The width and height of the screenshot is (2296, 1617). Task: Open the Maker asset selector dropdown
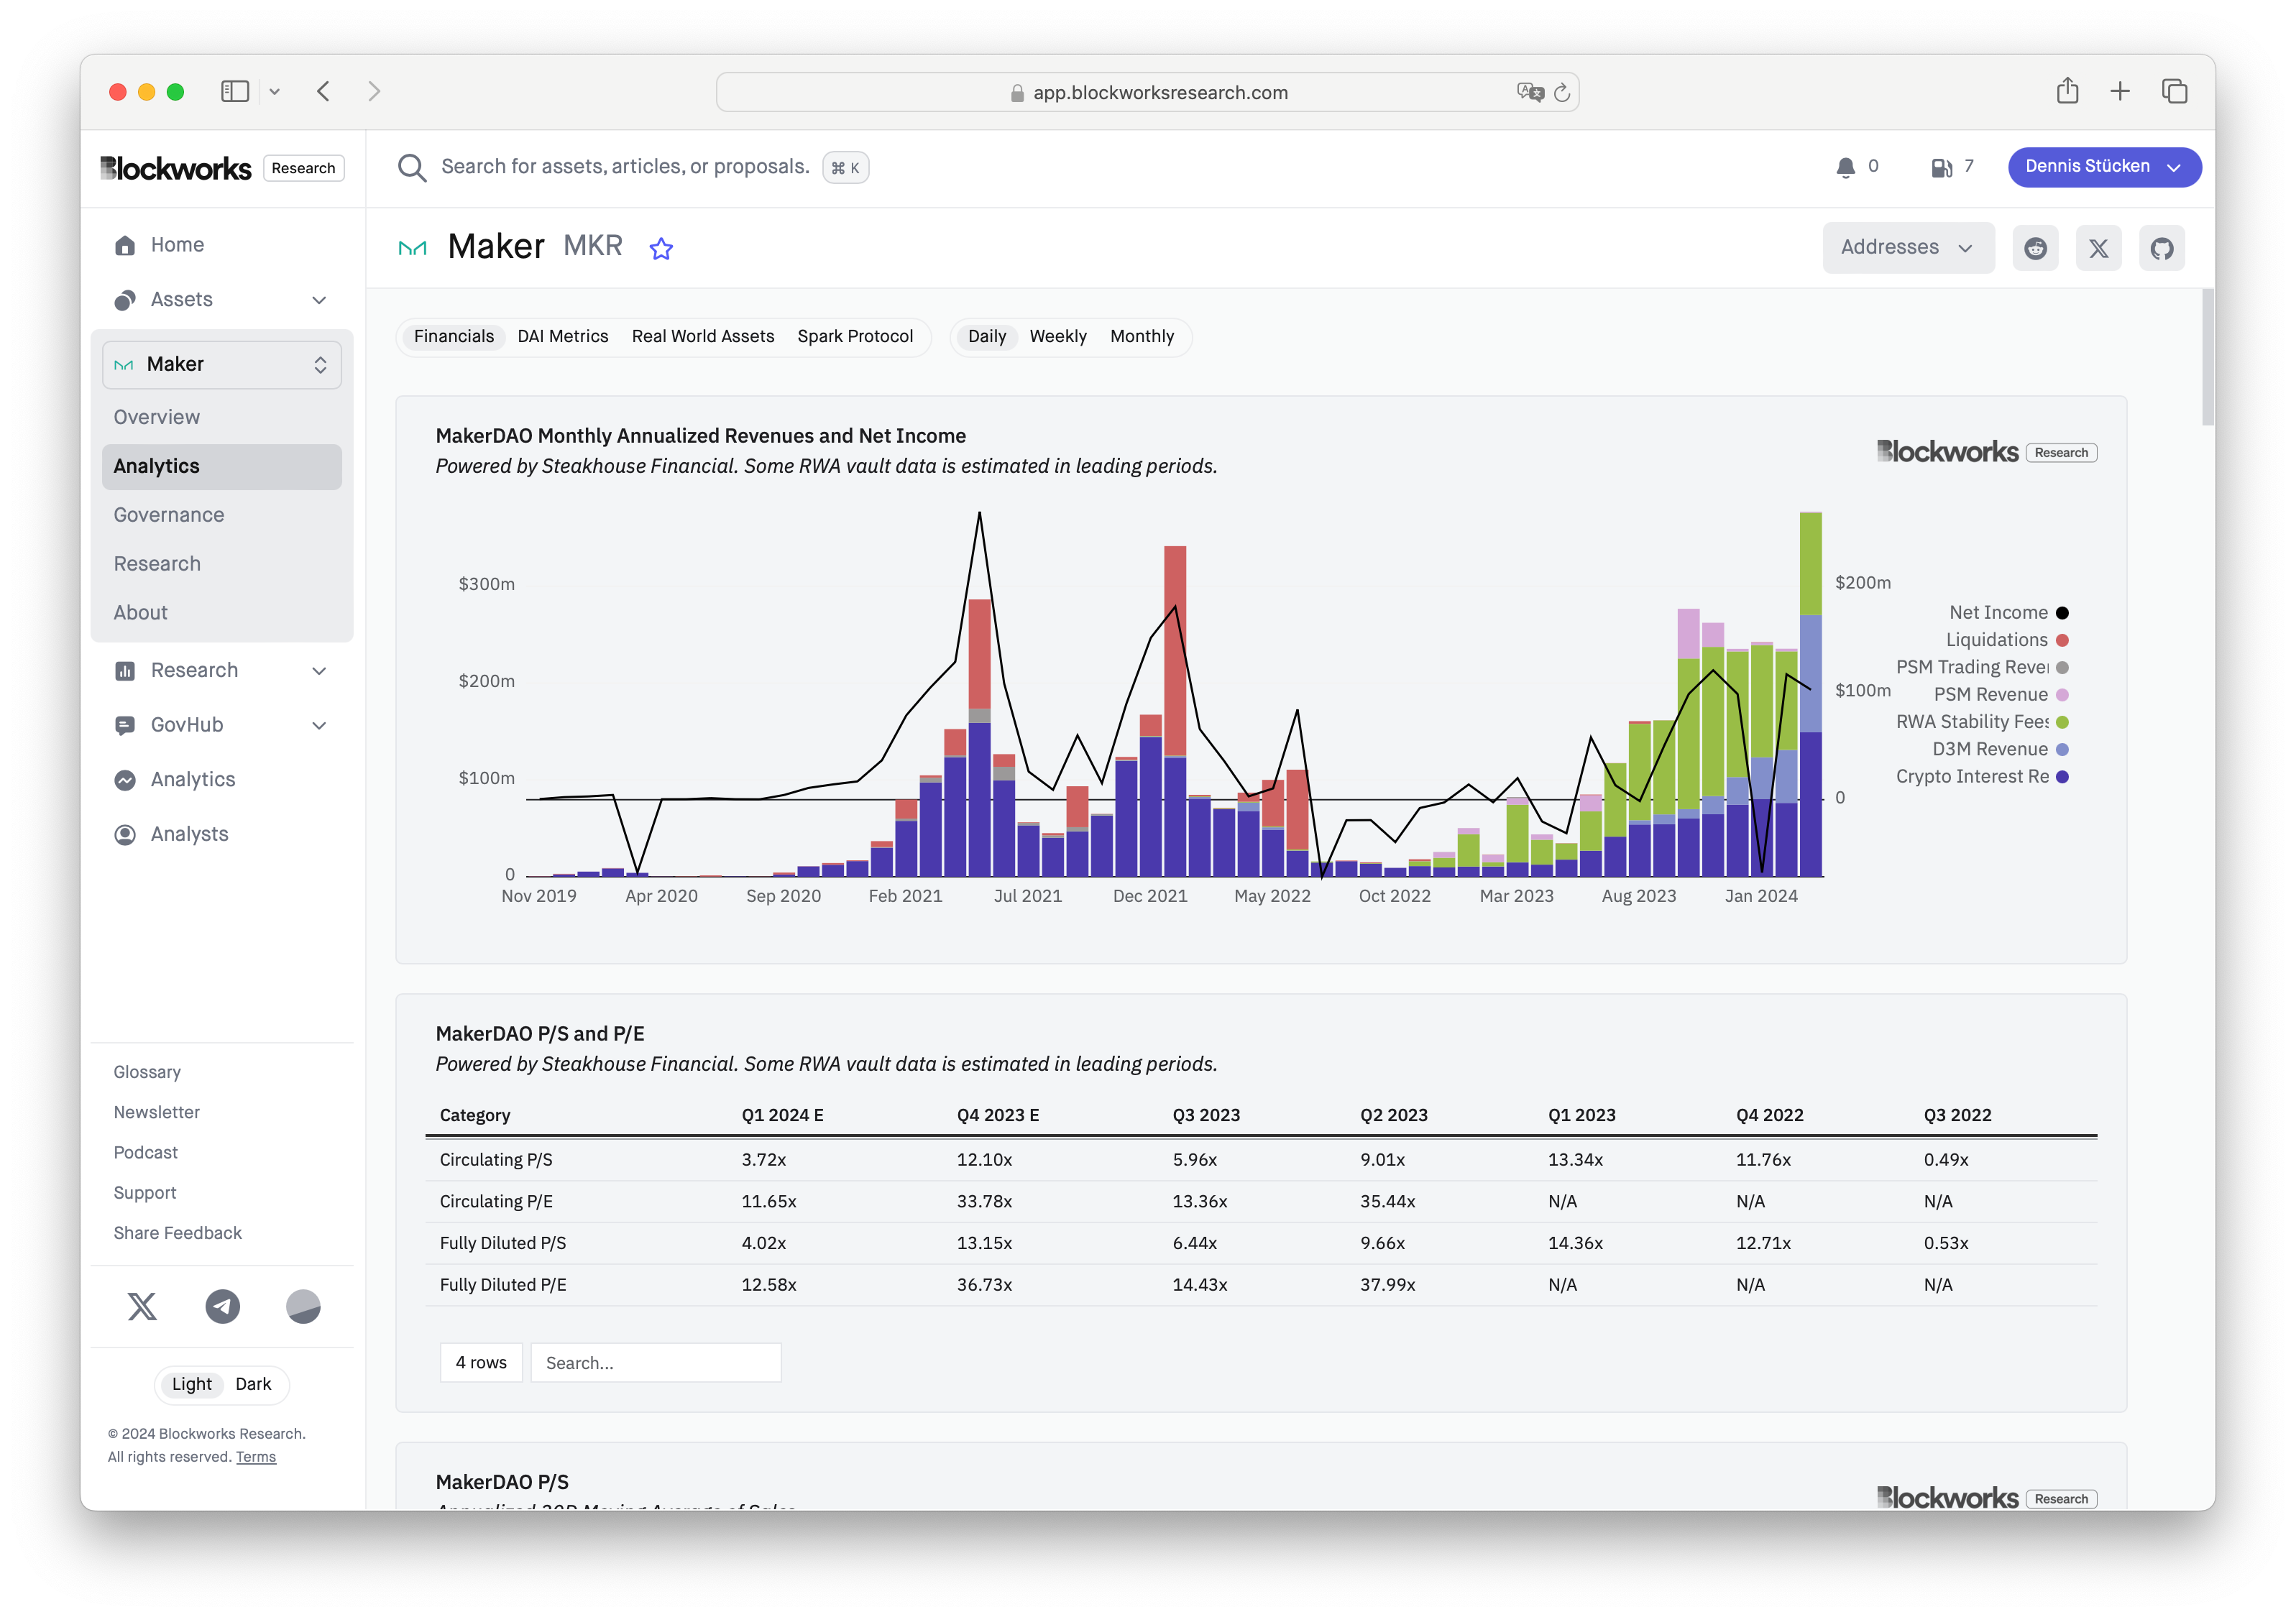(221, 365)
